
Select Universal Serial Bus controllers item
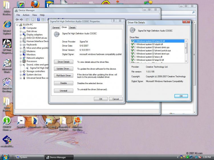pos(37,78)
